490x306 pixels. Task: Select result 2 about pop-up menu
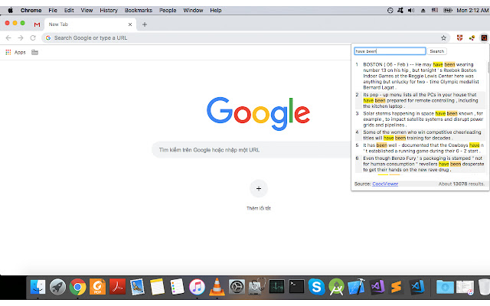[x=420, y=100]
